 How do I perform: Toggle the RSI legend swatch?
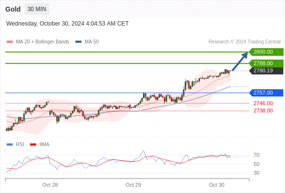point(10,145)
